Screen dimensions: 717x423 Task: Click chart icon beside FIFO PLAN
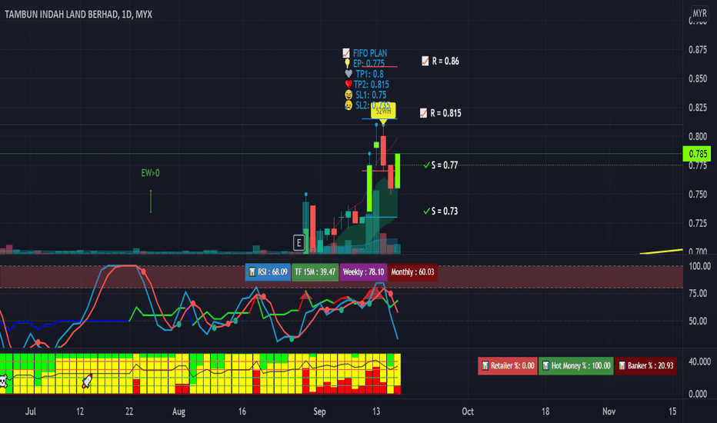click(x=346, y=53)
